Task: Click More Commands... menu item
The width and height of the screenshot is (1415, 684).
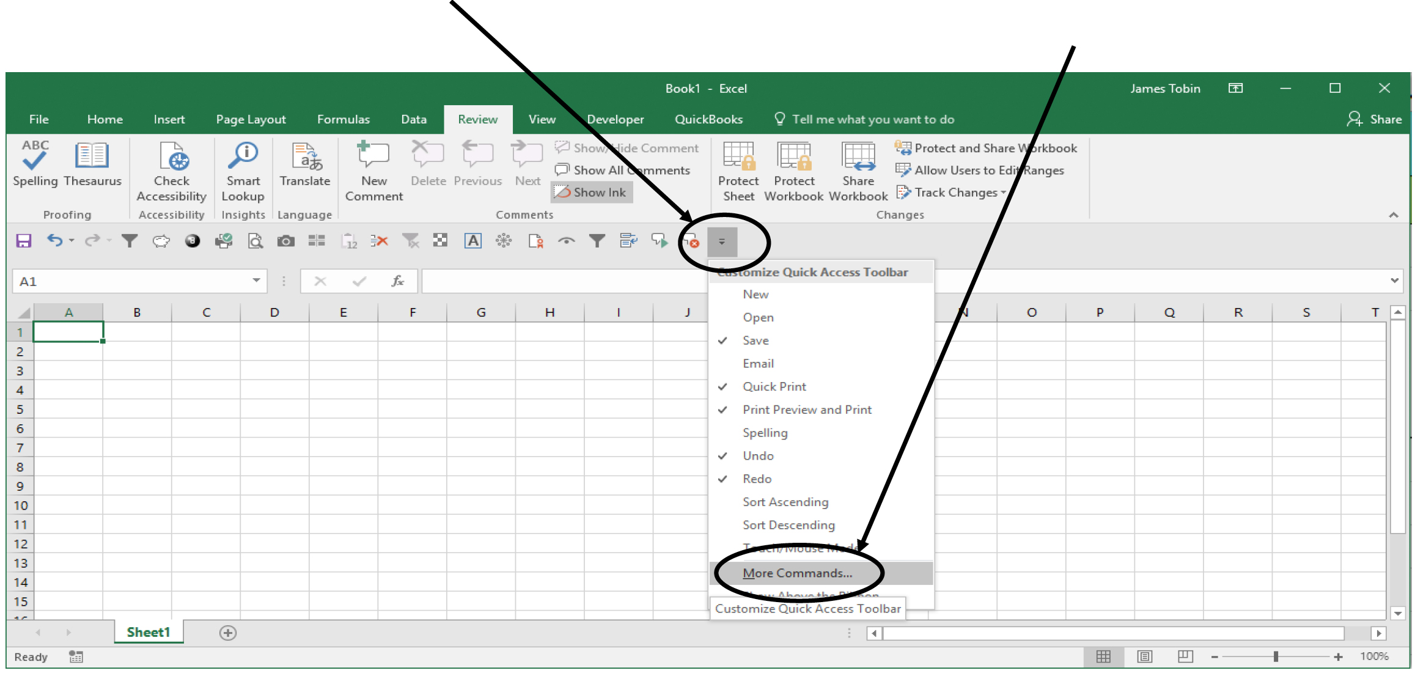Action: click(x=821, y=573)
